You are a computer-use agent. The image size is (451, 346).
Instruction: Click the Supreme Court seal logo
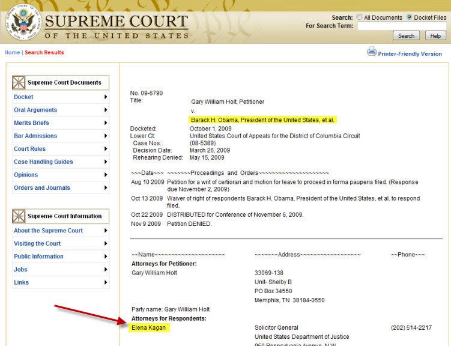23,22
